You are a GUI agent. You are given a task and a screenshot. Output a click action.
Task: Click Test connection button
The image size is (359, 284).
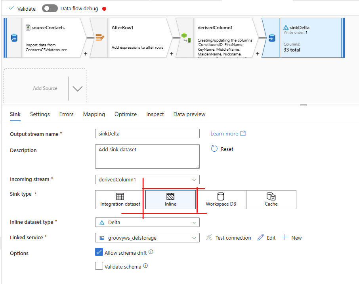(x=229, y=238)
